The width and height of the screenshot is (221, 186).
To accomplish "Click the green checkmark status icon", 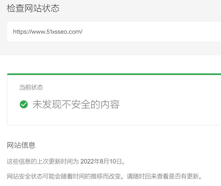I will (x=24, y=104).
